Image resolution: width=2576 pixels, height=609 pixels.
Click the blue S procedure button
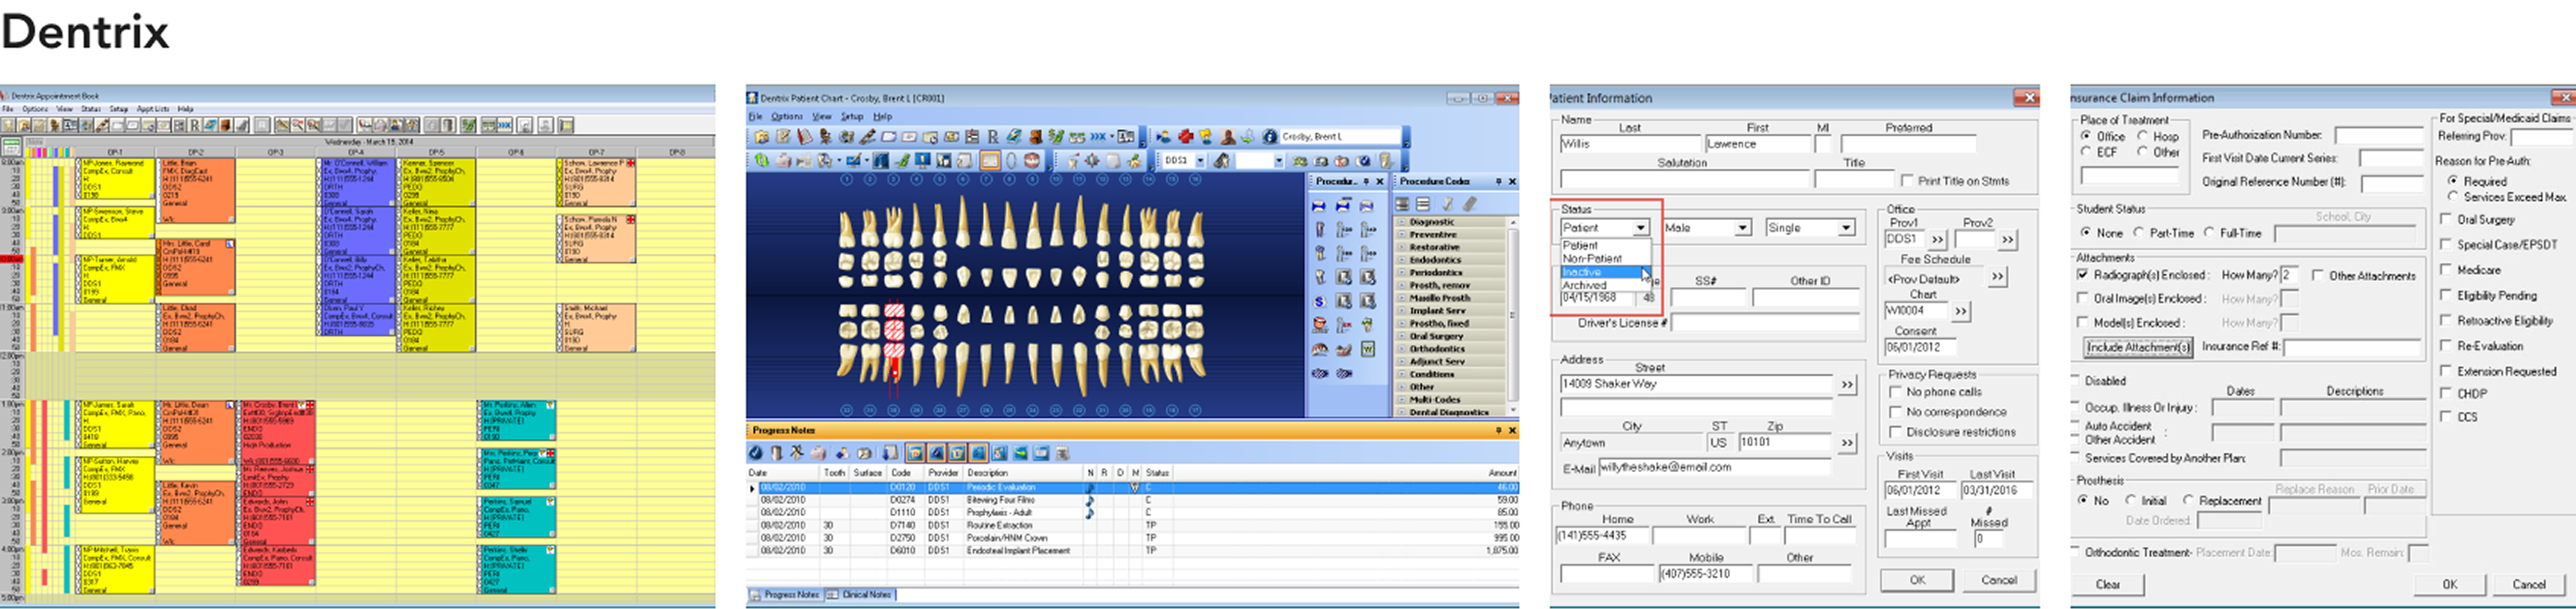(1319, 301)
